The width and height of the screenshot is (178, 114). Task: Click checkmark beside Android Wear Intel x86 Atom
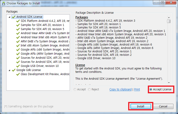coord(18,37)
